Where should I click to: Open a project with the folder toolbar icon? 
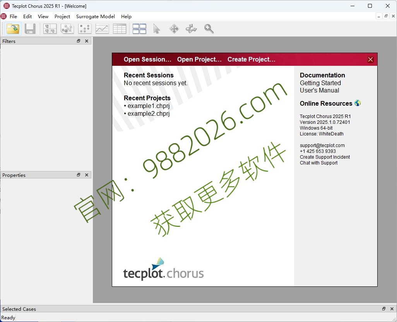point(13,29)
